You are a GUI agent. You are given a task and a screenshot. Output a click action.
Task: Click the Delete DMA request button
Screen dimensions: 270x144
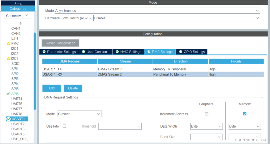[x=73, y=88]
